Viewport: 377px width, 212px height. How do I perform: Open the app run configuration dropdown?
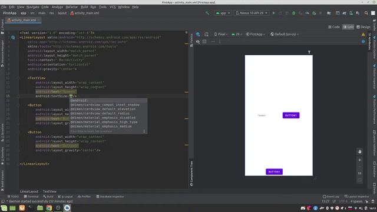coord(223,13)
